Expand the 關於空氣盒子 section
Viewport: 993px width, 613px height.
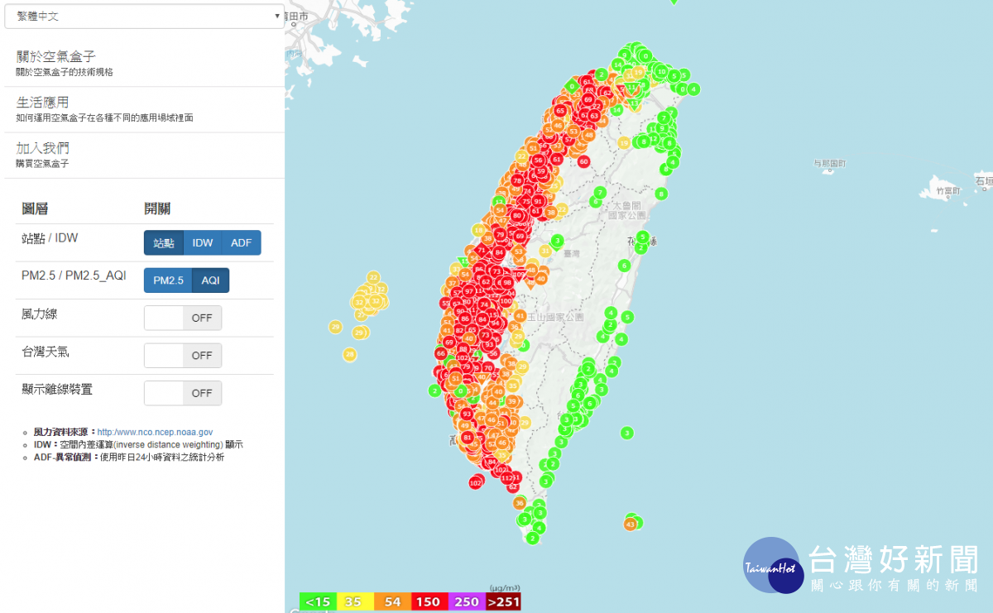pos(62,56)
